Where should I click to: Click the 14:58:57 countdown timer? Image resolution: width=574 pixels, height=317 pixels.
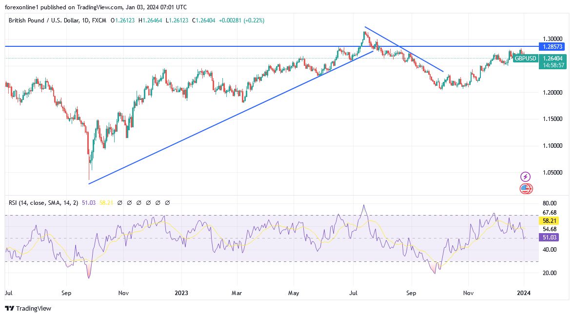[x=553, y=65]
